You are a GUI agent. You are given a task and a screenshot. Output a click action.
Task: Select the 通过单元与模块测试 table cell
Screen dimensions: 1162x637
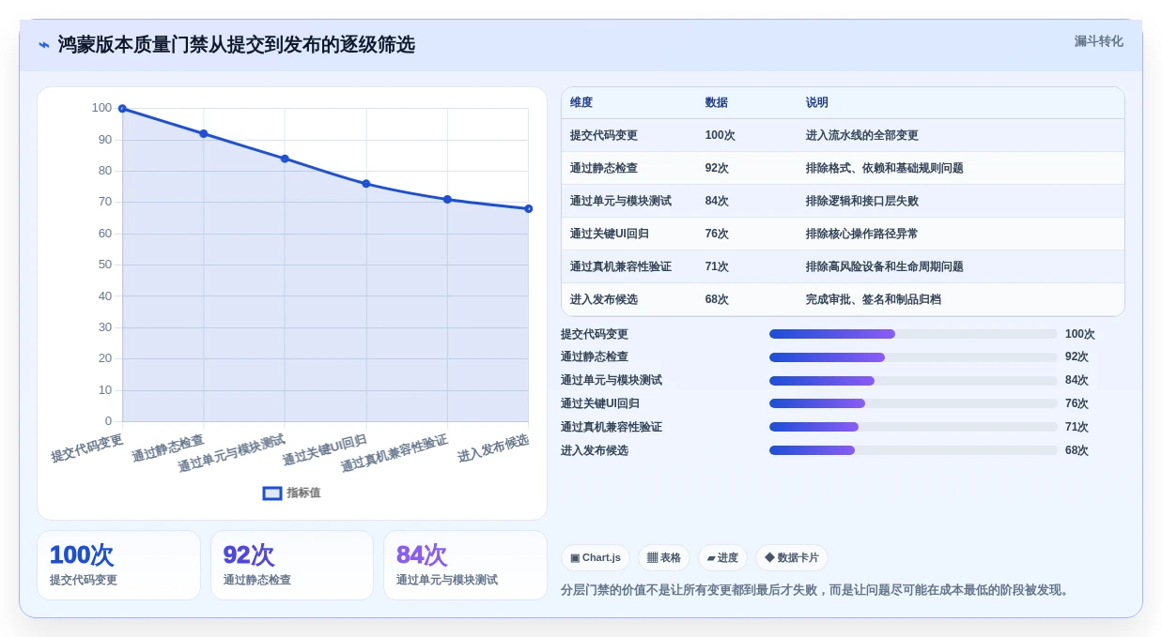tap(621, 201)
